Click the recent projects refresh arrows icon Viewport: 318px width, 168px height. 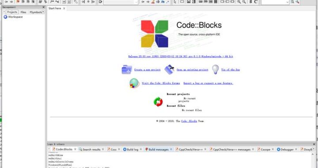[x=158, y=102]
